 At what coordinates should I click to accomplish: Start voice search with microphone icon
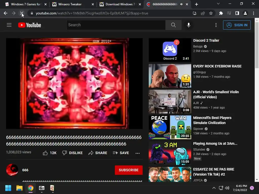188,25
